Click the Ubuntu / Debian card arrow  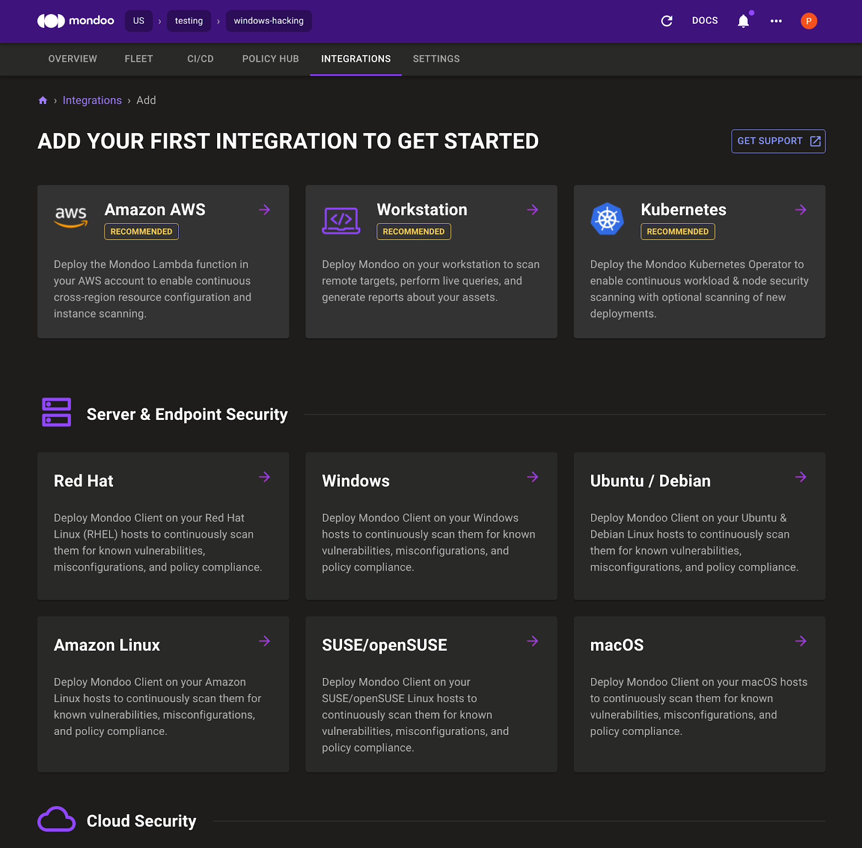click(801, 477)
